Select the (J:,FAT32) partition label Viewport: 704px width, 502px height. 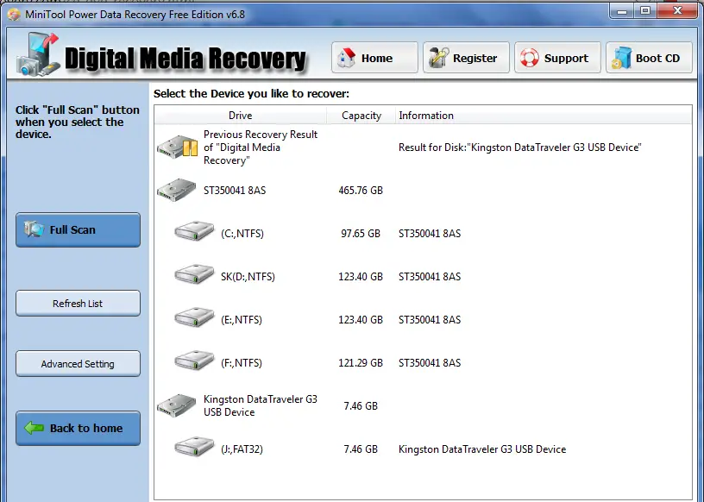pyautogui.click(x=242, y=449)
